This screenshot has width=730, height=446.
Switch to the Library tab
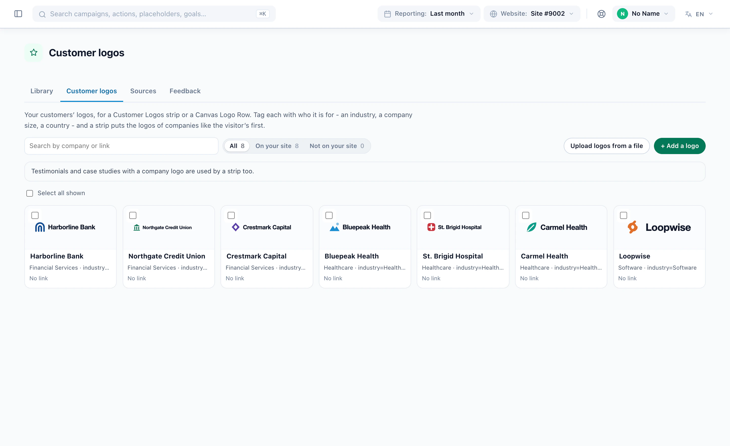42,91
